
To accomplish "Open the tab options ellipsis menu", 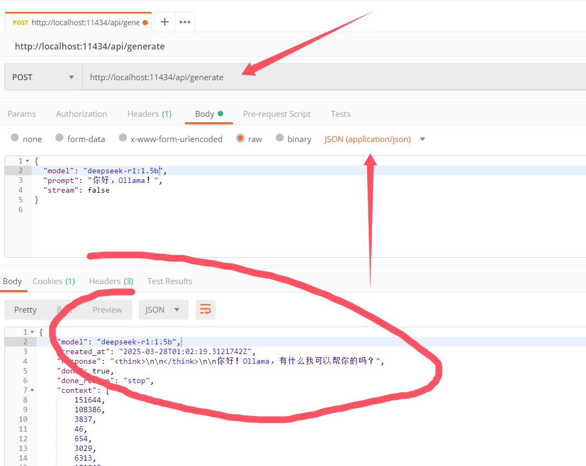I will tap(184, 22).
